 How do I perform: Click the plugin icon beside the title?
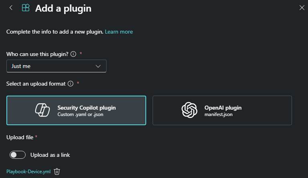point(26,8)
